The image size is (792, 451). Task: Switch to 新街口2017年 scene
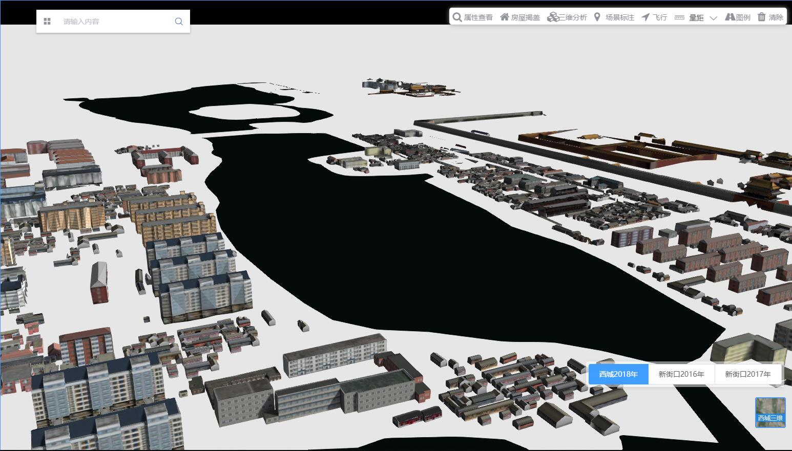[747, 374]
